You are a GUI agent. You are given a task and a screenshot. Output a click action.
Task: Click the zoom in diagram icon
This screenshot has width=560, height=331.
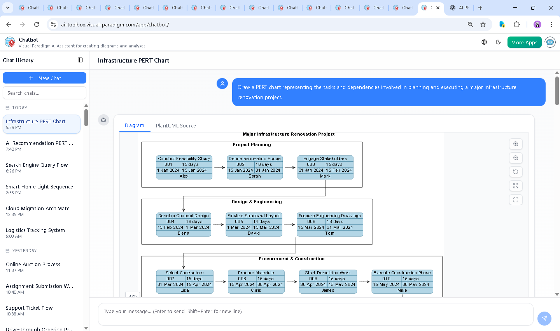[x=516, y=144]
